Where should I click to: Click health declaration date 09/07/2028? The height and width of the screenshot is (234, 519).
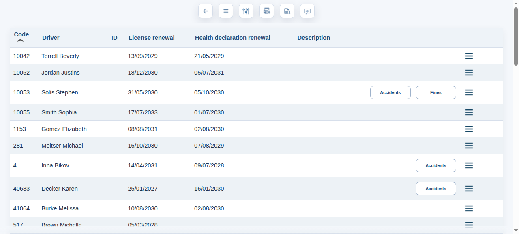click(x=209, y=165)
